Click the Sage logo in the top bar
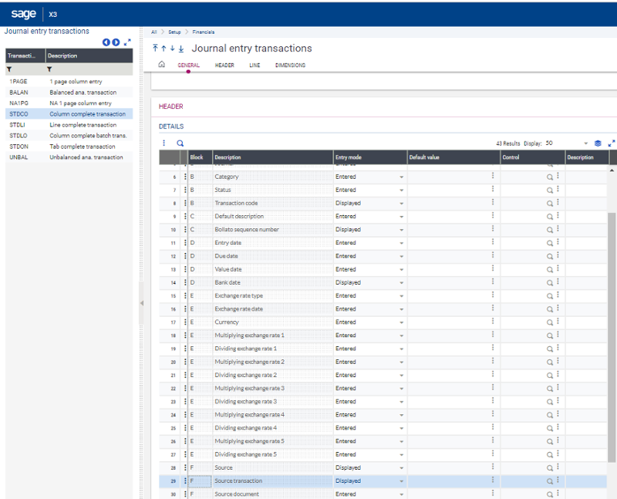This screenshot has width=617, height=499. pos(23,13)
